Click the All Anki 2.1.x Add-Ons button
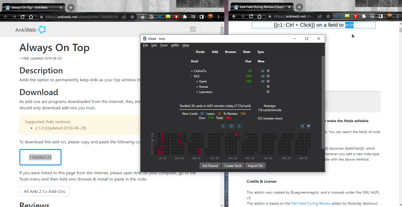This screenshot has width=402, height=207. [x=44, y=191]
